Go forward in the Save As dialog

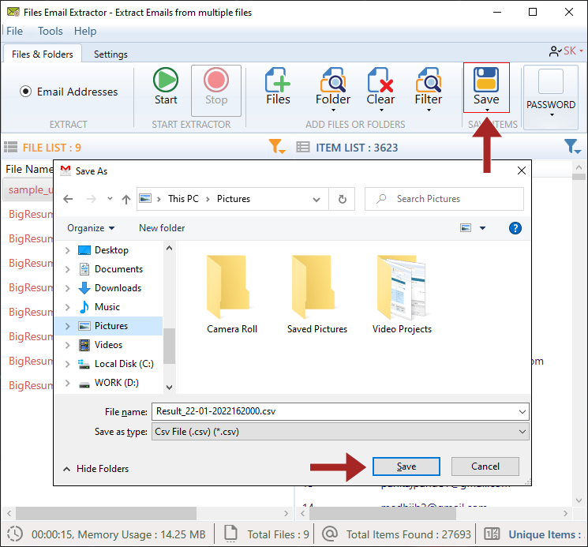(91, 199)
